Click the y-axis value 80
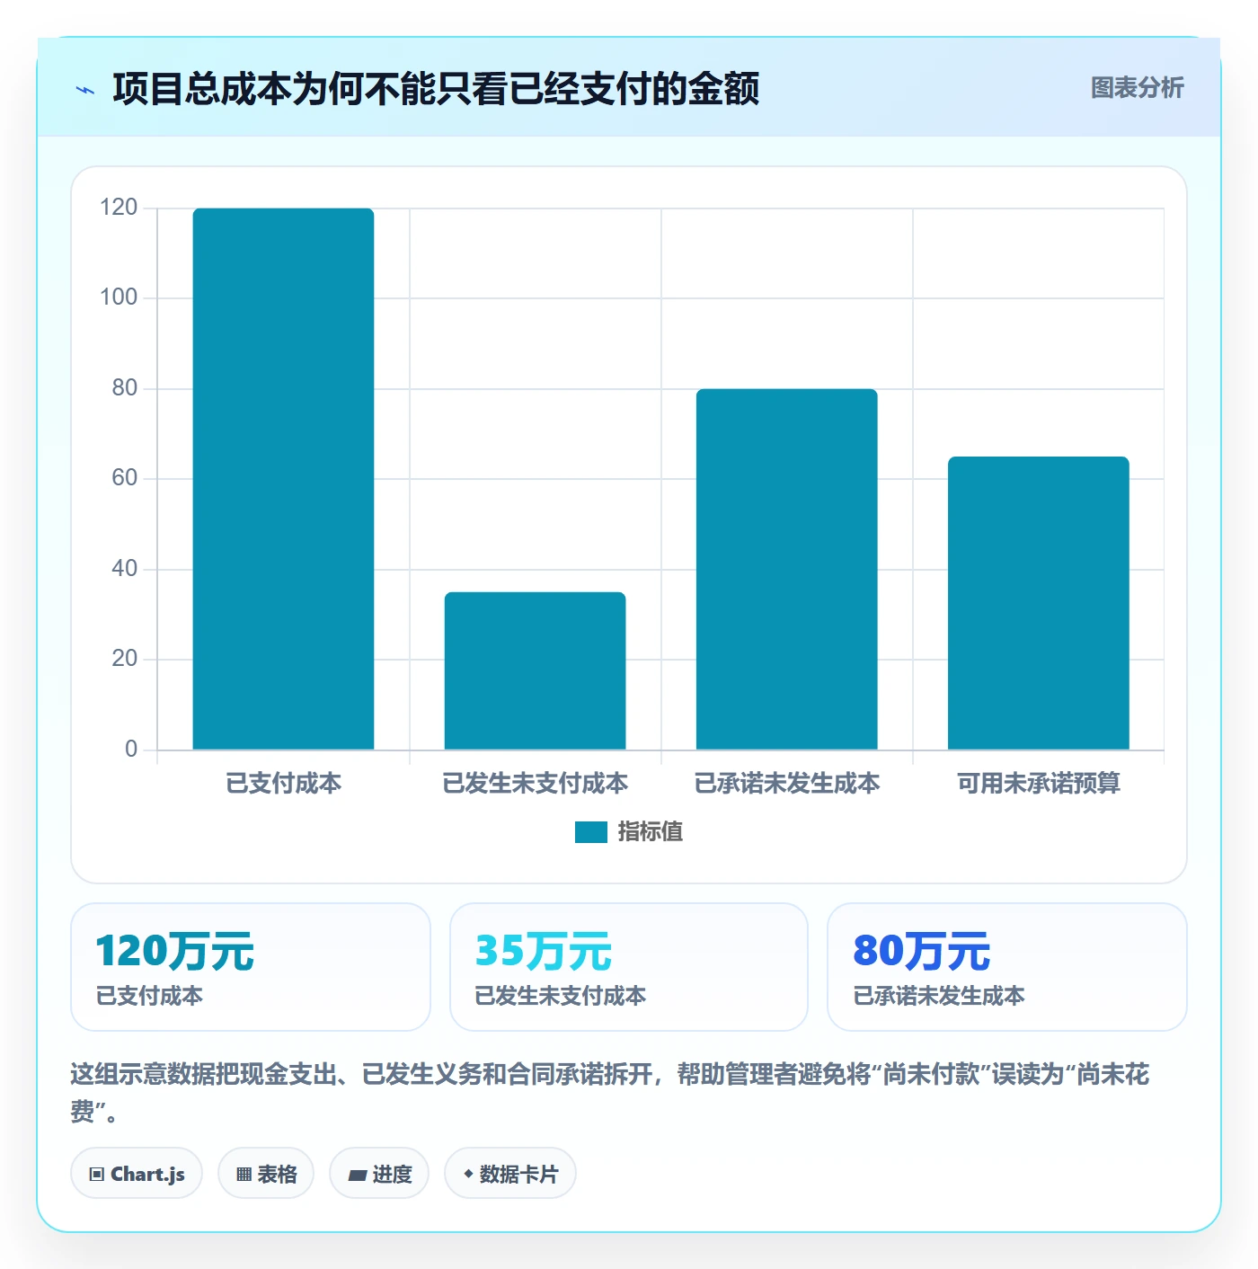The height and width of the screenshot is (1269, 1258). pos(125,388)
